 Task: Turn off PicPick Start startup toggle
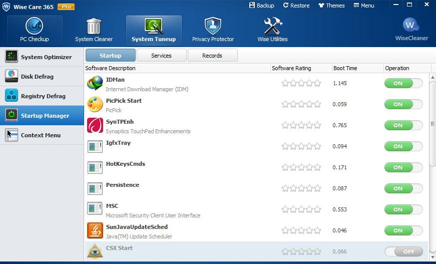403,104
